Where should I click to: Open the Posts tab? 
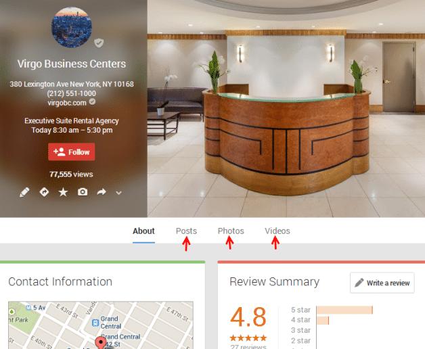point(186,231)
